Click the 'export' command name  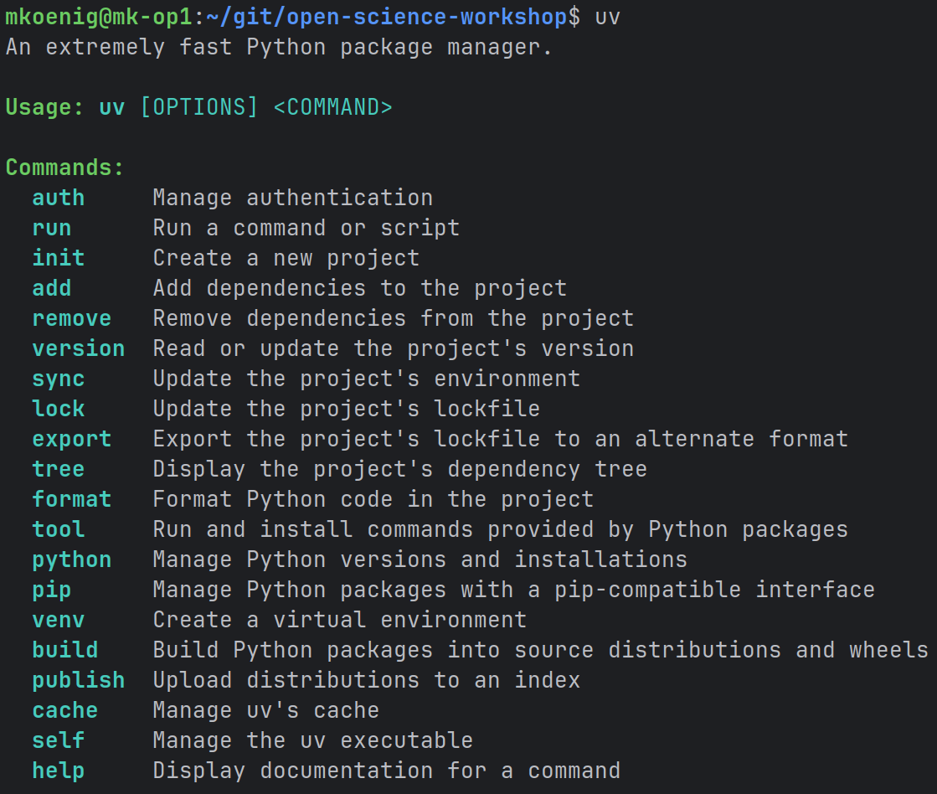(72, 439)
